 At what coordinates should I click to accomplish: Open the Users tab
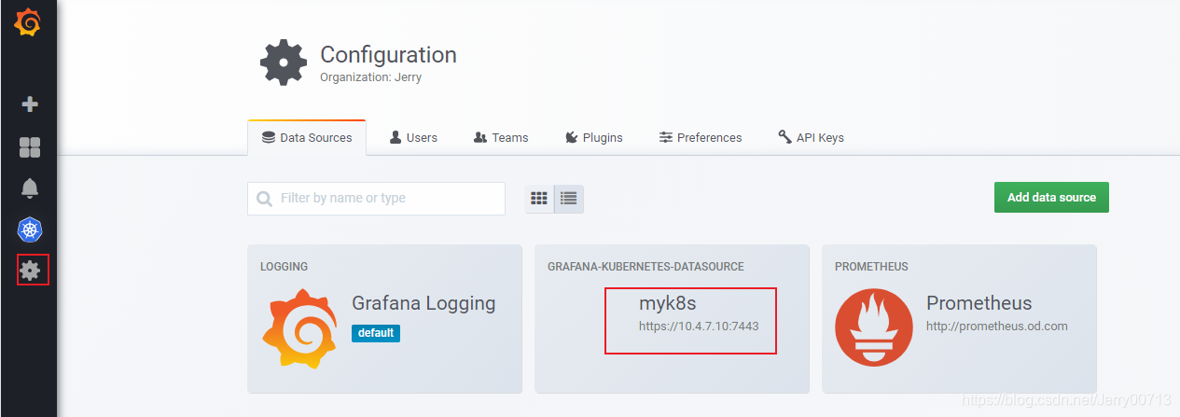tap(413, 137)
